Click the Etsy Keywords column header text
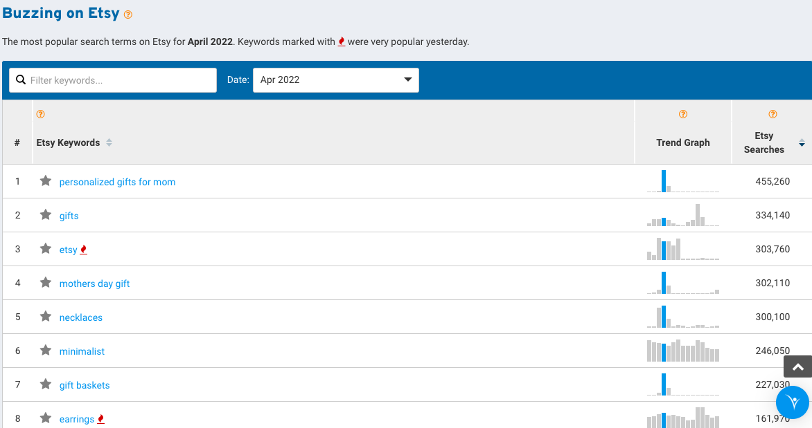The image size is (812, 428). [x=68, y=142]
